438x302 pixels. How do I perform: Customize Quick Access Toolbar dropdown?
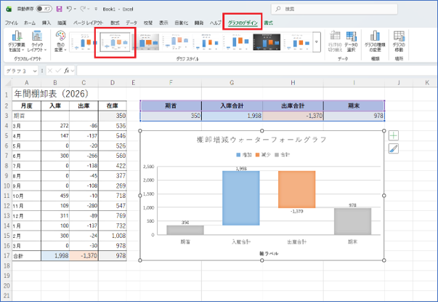[x=96, y=9]
